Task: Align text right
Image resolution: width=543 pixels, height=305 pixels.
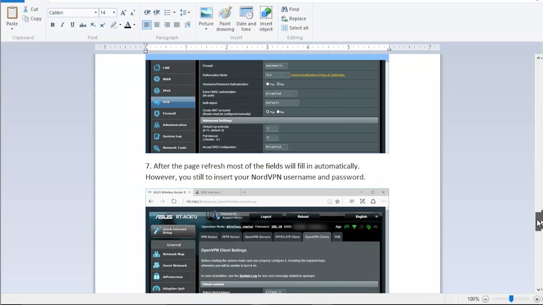Action: click(167, 25)
